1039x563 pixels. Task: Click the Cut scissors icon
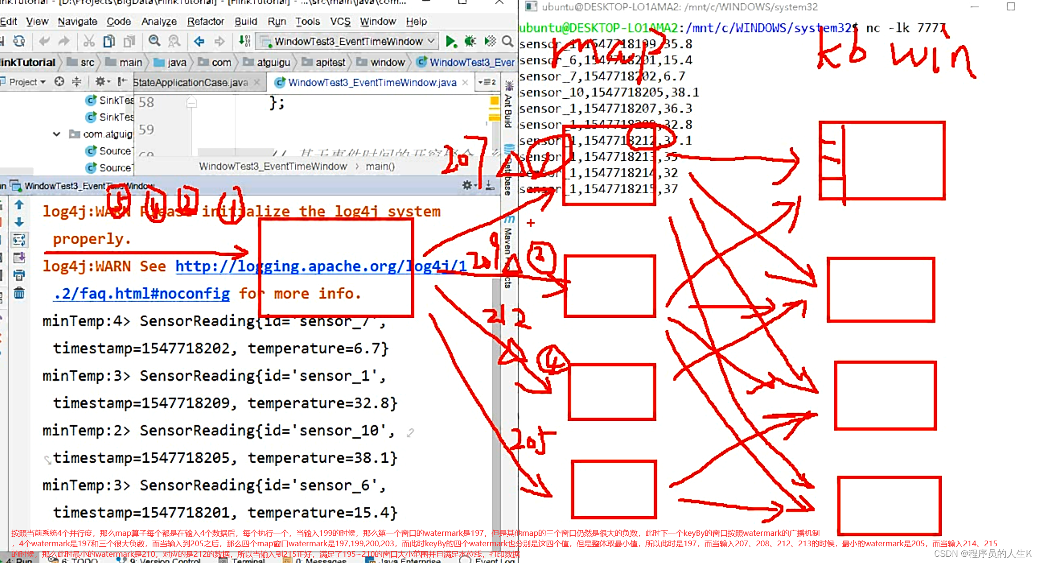tap(89, 42)
